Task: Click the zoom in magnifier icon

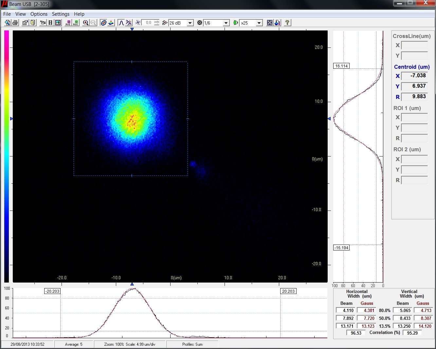Action: click(86, 23)
